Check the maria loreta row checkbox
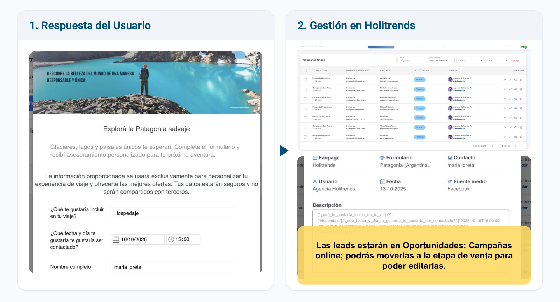 click(x=305, y=80)
